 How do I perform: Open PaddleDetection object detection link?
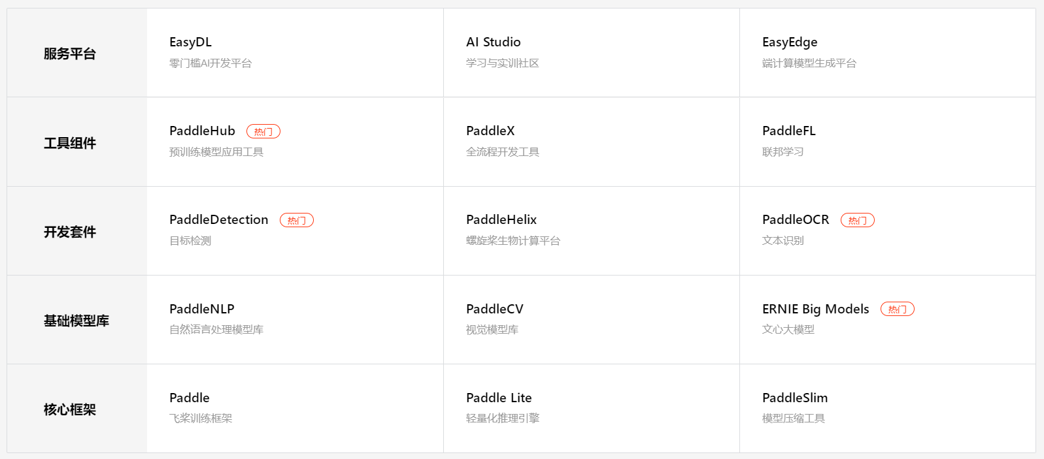click(219, 219)
